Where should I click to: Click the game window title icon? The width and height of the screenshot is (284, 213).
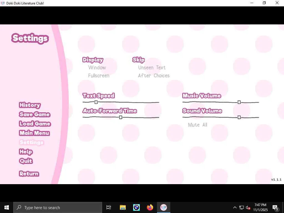(x=3, y=3)
